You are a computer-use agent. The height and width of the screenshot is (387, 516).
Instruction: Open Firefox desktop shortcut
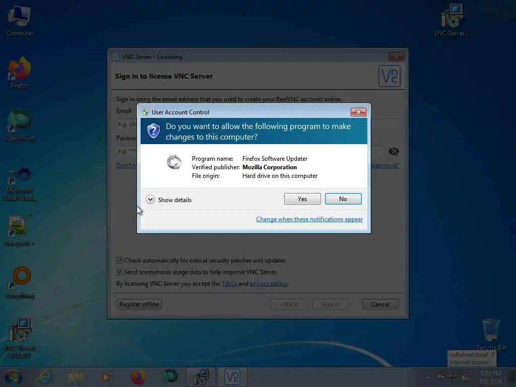20,73
